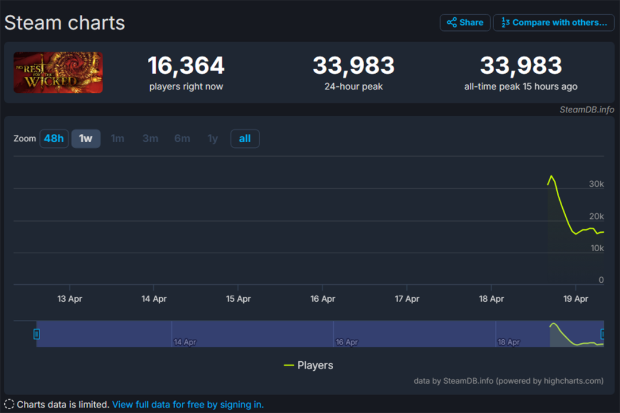Click left navigator range handle
This screenshot has height=413, width=620.
pyautogui.click(x=36, y=334)
